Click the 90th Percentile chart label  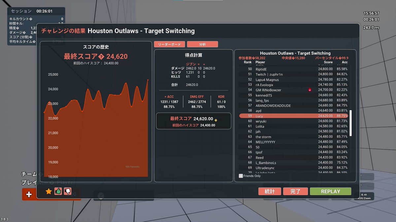click(x=132, y=167)
